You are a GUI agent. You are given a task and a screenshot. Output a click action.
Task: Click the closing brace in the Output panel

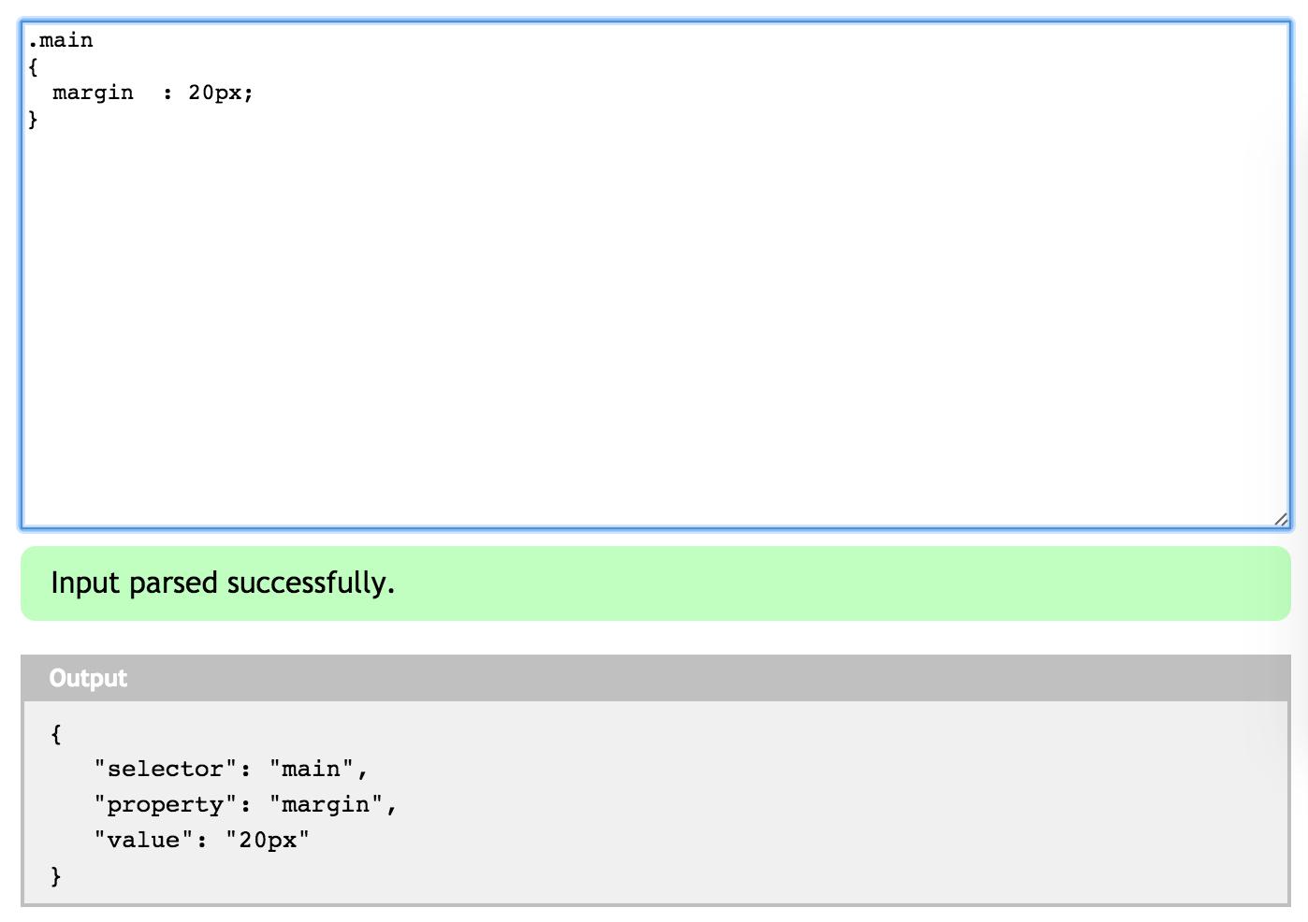pyautogui.click(x=56, y=875)
